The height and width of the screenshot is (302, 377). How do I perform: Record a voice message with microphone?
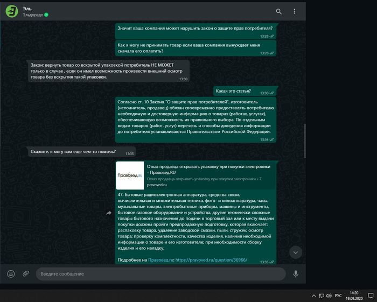[296, 273]
